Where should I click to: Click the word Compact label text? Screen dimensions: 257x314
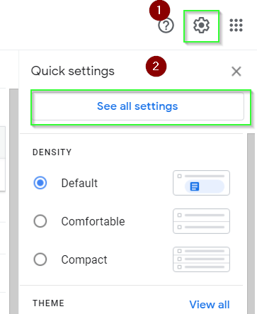coord(84,259)
